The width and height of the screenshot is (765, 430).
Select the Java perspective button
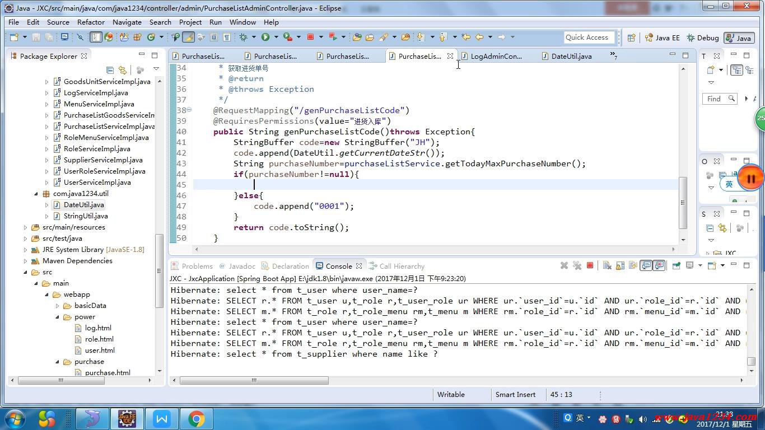(x=738, y=38)
